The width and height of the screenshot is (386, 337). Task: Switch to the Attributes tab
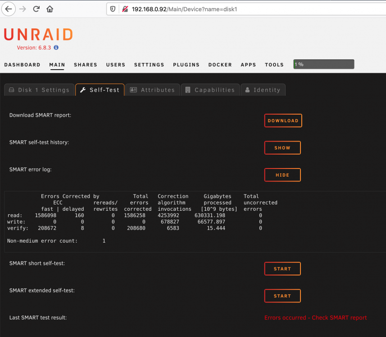click(x=153, y=90)
